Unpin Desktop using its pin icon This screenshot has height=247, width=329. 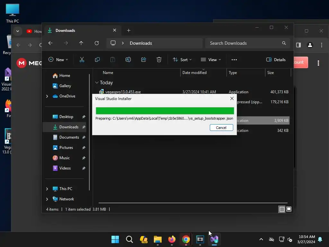point(84,116)
